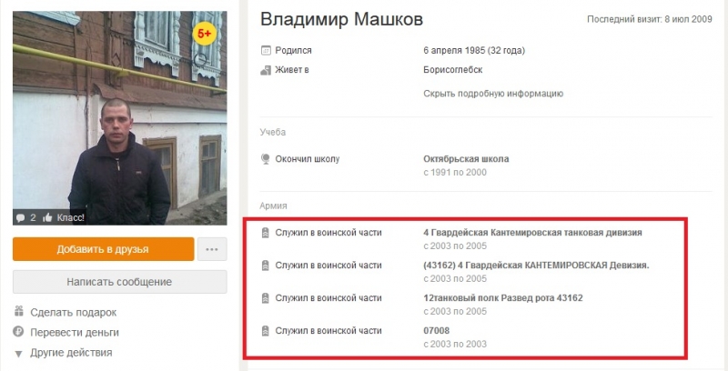Add user with Добавить в друзья button

pos(103,249)
